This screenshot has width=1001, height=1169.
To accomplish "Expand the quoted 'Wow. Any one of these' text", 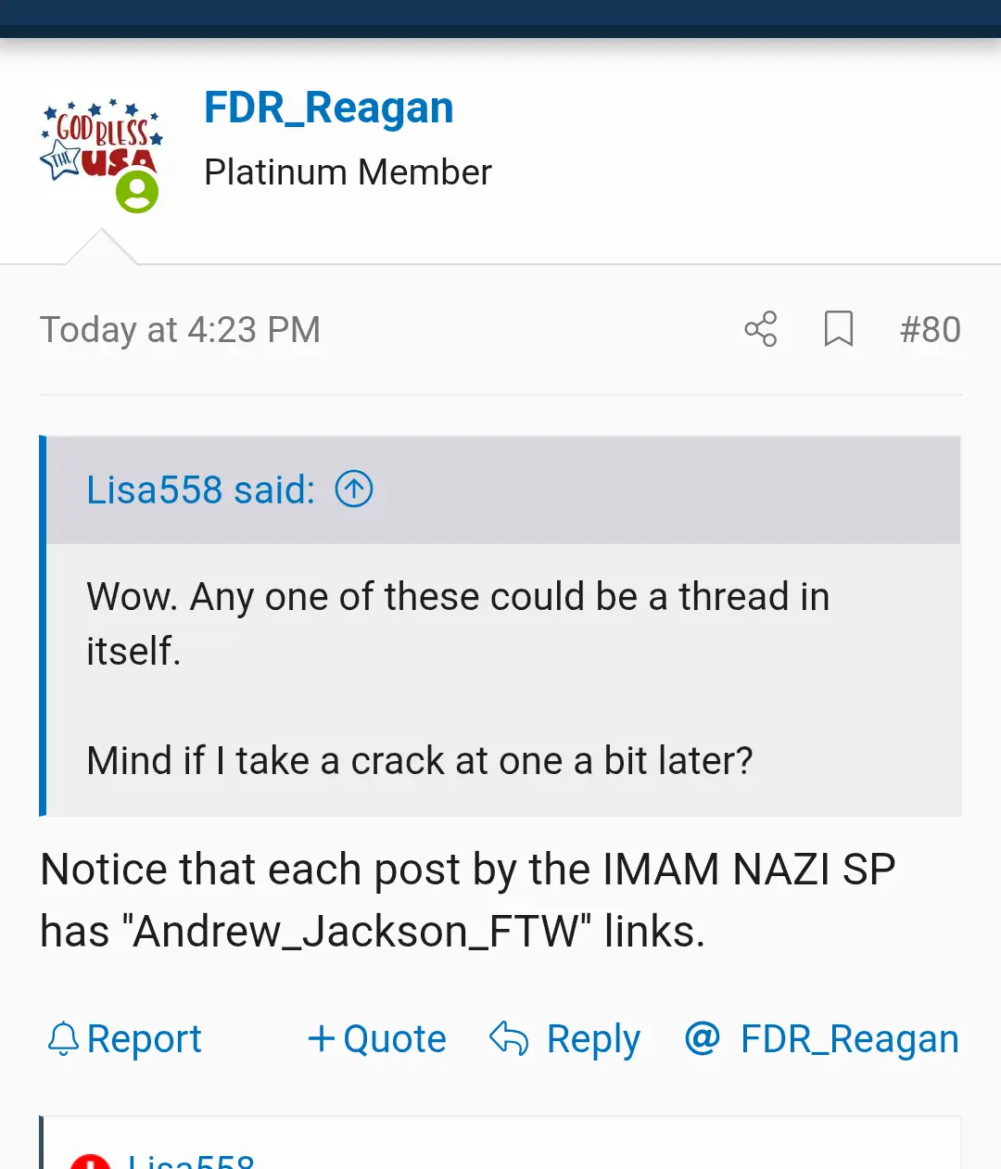I will point(458,623).
